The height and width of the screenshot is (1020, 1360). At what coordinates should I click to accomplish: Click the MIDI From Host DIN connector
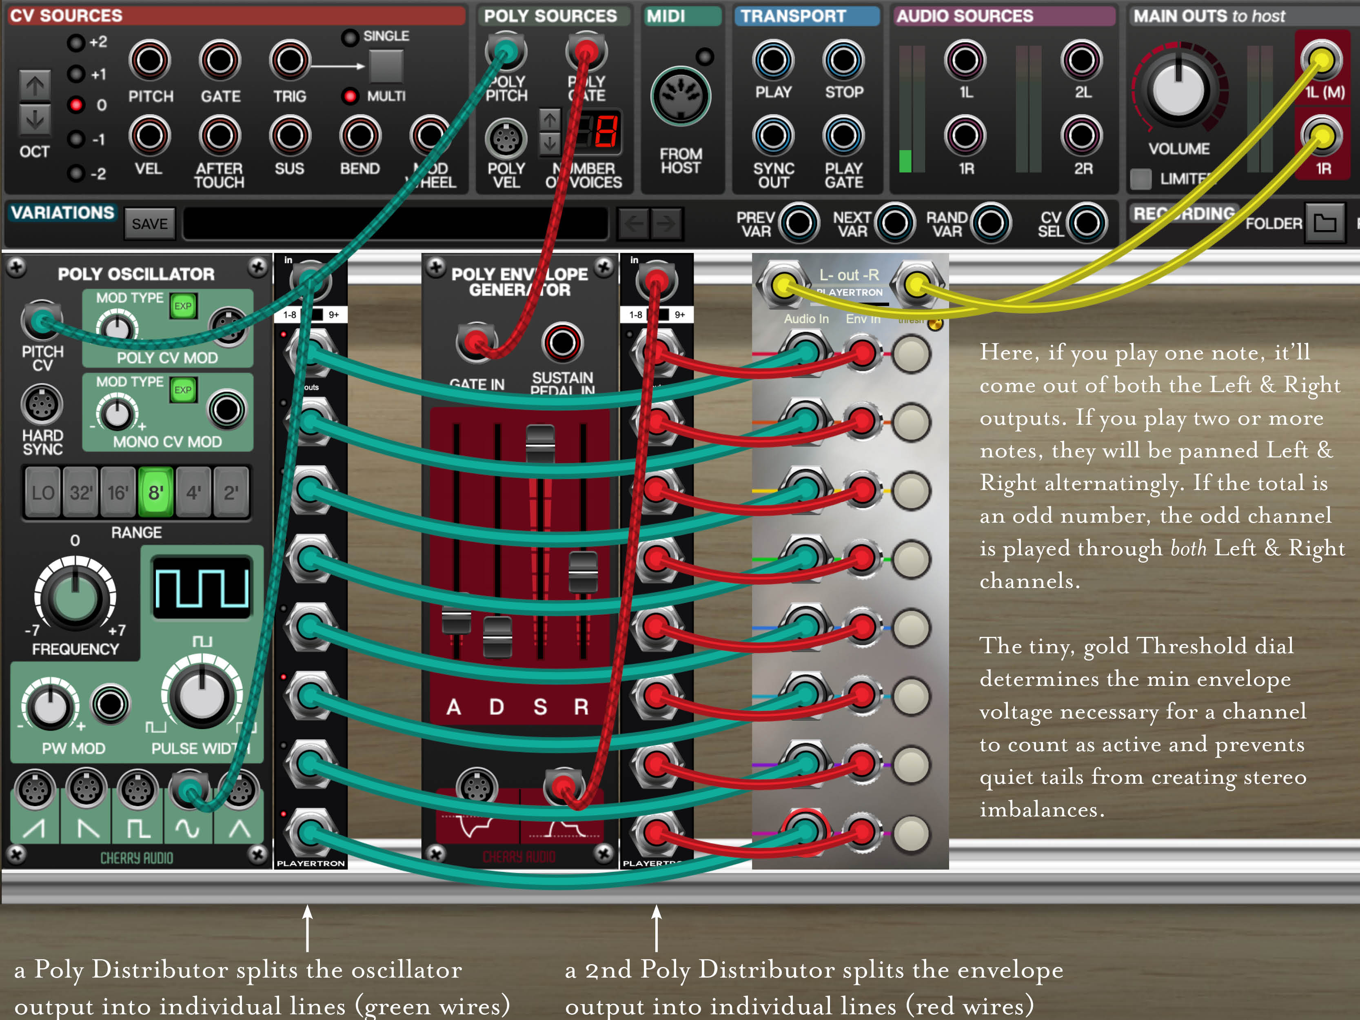(681, 98)
